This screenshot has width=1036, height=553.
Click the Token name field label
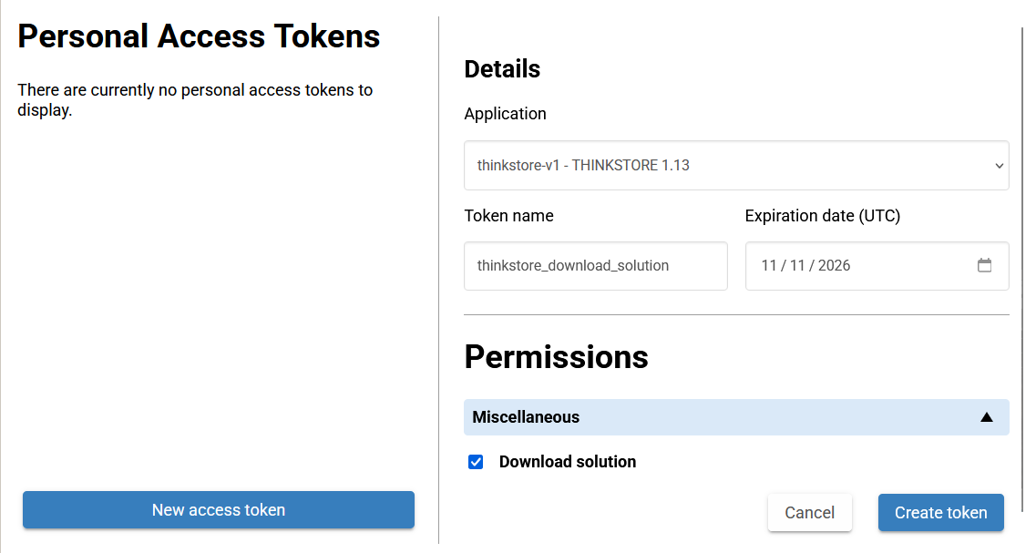pos(508,216)
